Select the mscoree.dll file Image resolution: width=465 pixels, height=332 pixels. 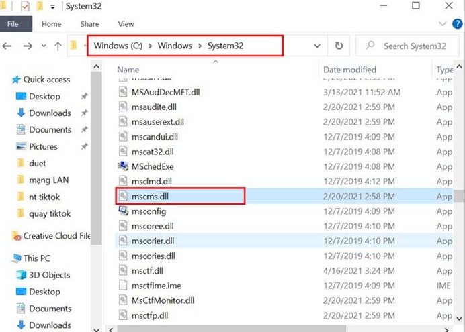153,227
